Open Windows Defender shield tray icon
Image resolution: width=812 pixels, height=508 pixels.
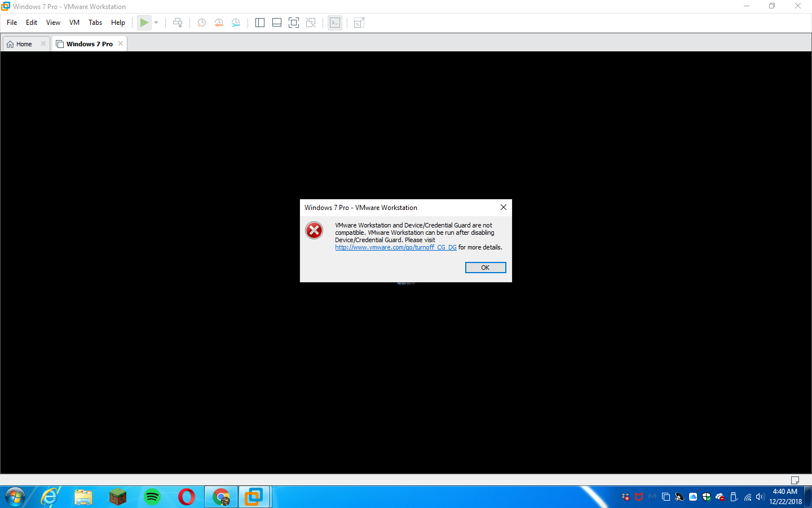707,497
